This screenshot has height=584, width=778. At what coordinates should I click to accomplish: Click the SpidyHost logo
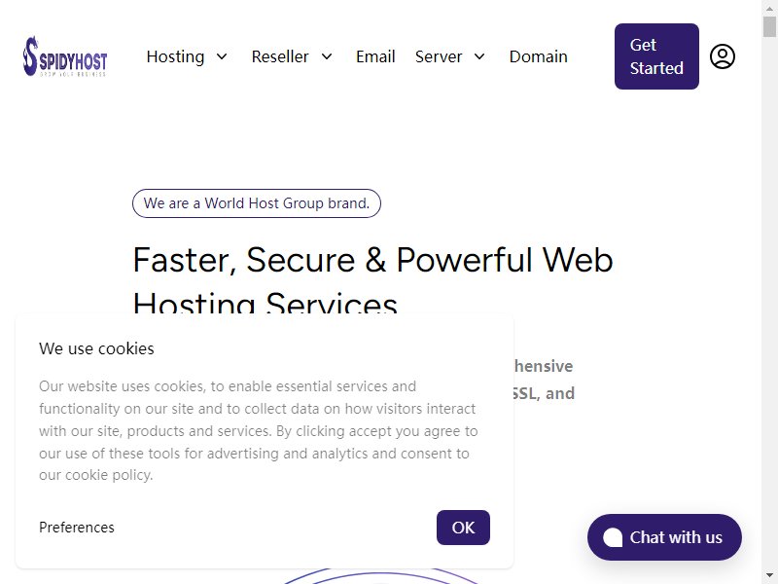[65, 56]
